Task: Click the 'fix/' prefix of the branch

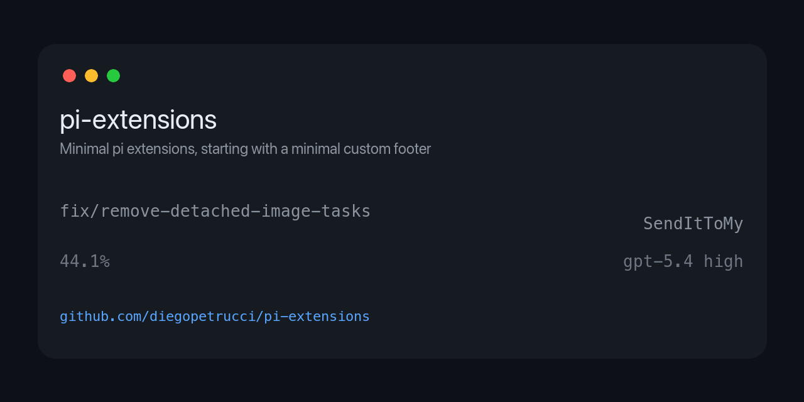Action: 80,212
